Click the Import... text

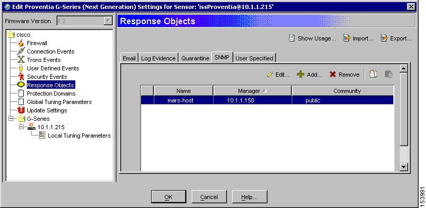click(363, 38)
